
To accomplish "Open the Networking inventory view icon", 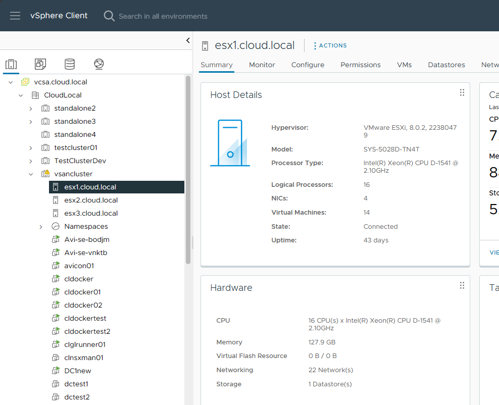I will point(99,64).
